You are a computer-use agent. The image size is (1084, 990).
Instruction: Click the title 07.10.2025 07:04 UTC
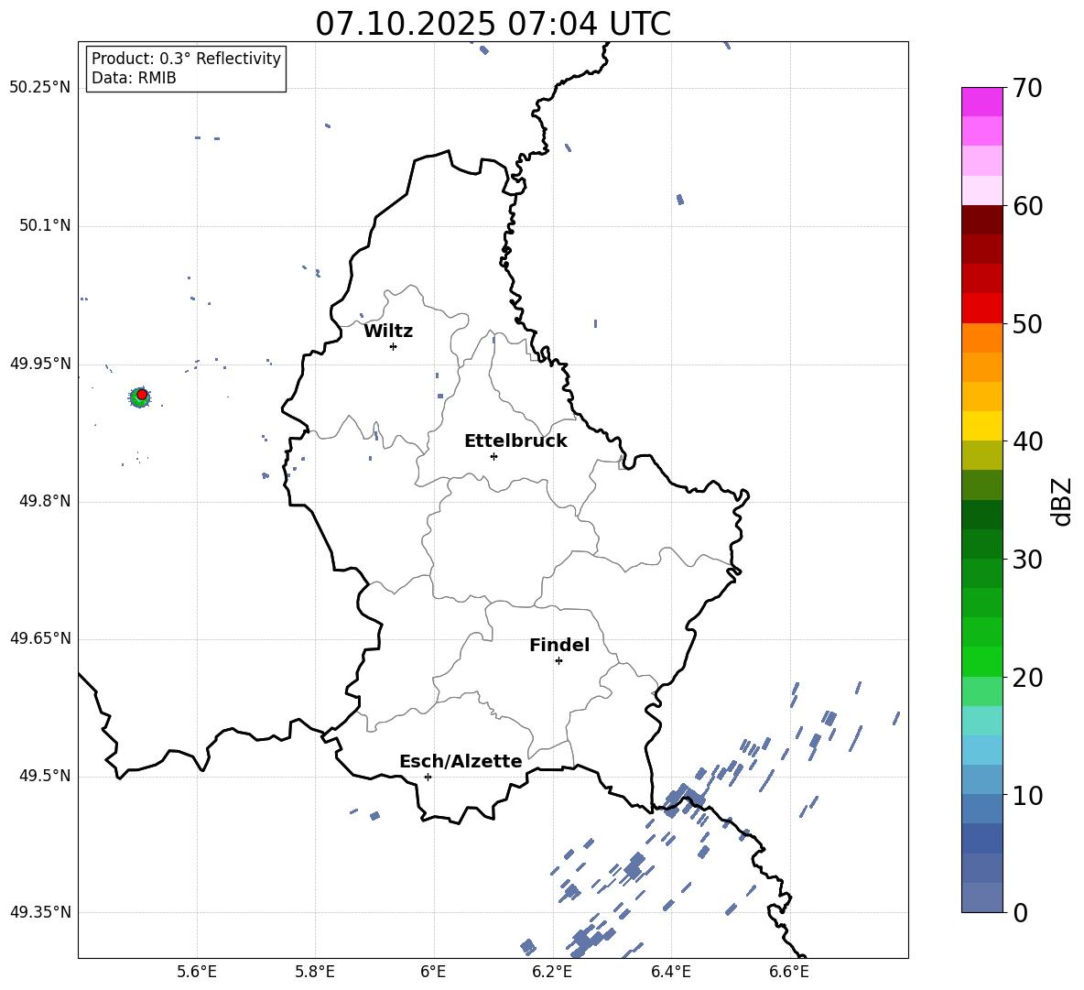[493, 24]
